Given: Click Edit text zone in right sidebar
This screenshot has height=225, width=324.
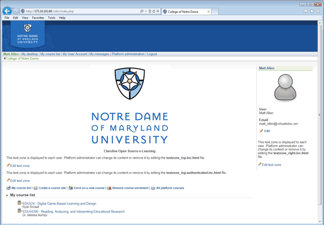Looking at the screenshot, I should pyautogui.click(x=272, y=165).
